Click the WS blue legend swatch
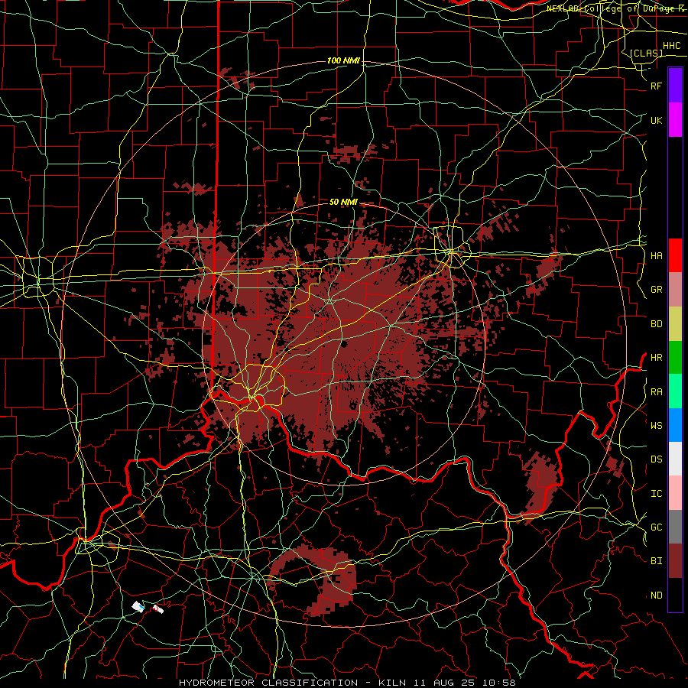Screen dimensions: 688x688 point(675,425)
